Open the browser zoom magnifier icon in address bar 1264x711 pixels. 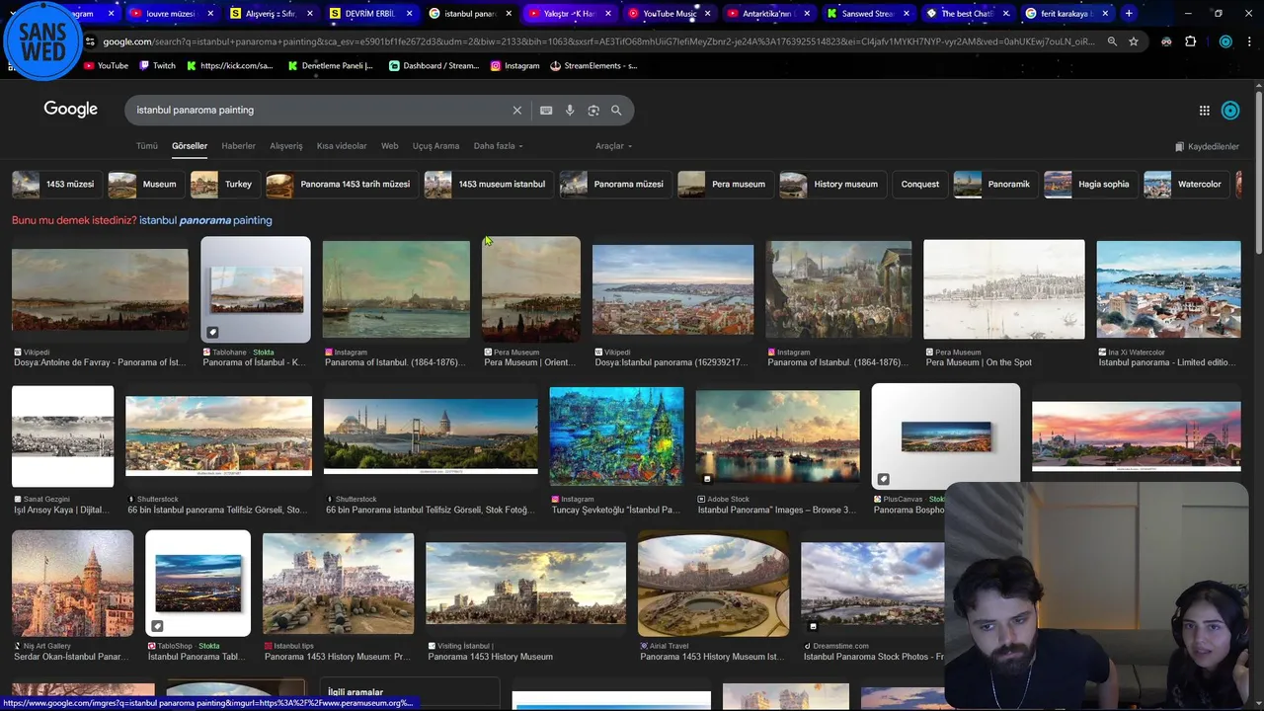(1112, 41)
